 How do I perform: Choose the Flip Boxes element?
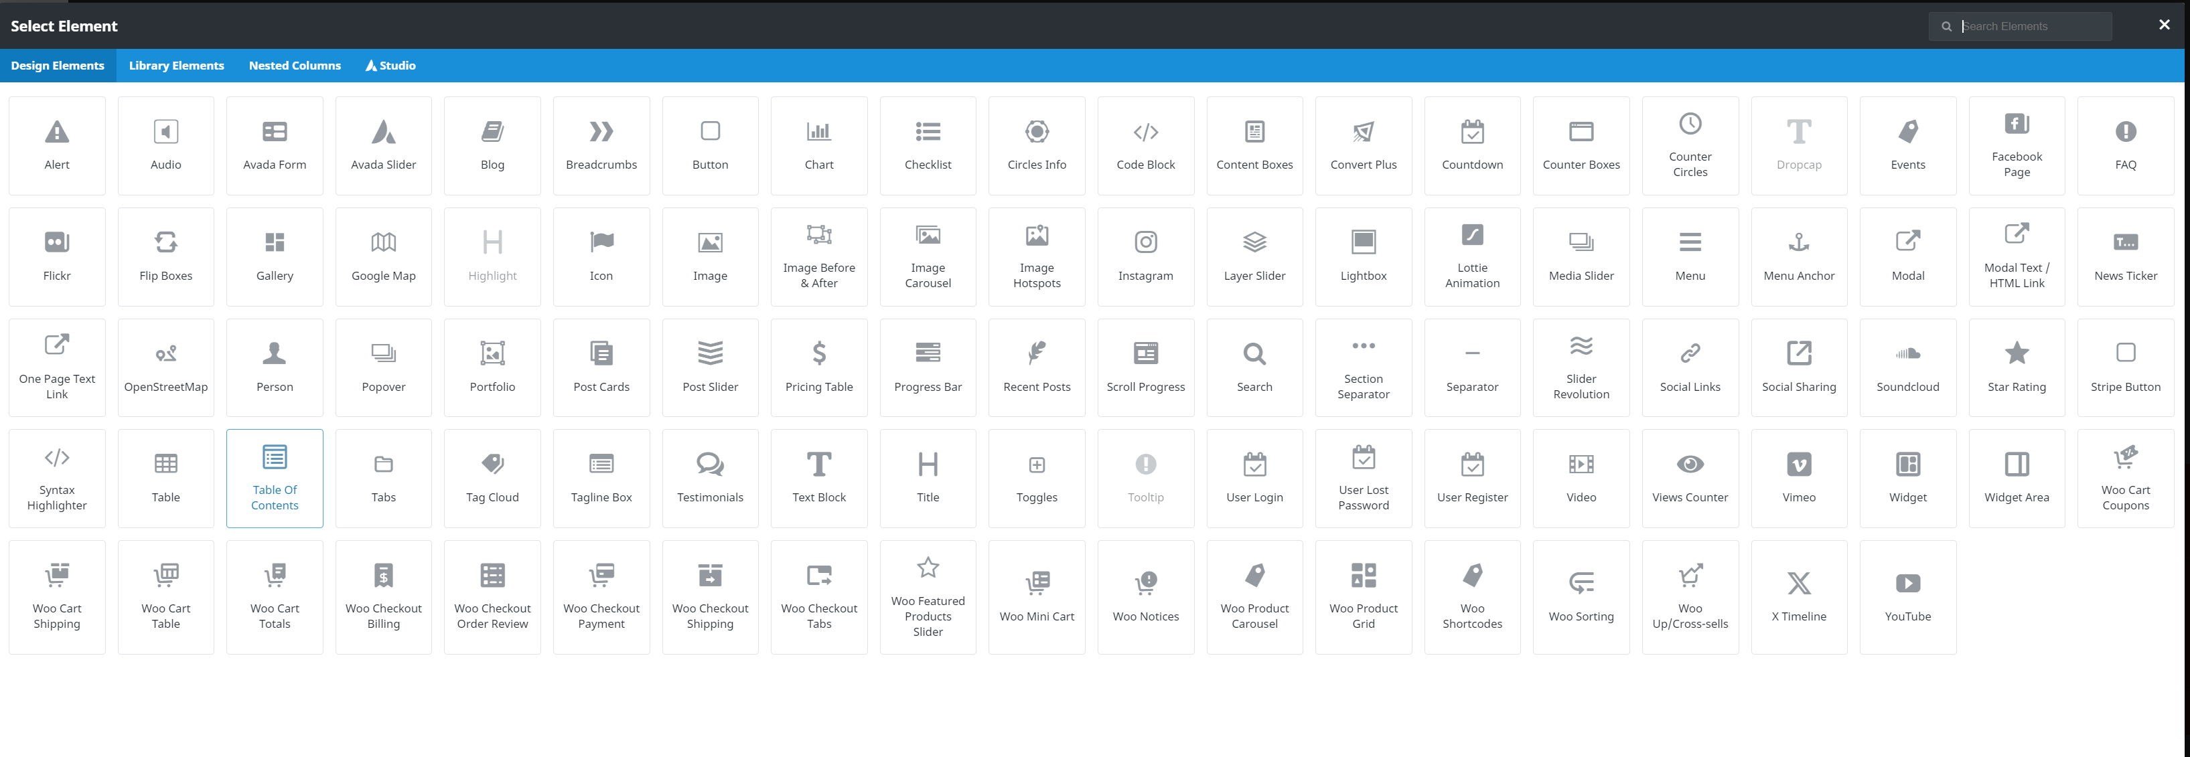point(166,256)
